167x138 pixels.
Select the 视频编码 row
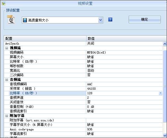coord(83,52)
